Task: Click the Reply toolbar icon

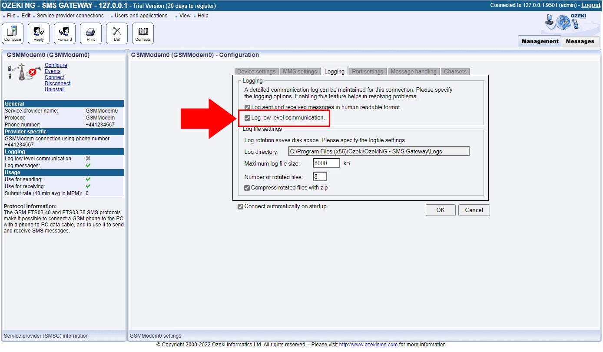Action: coord(39,33)
